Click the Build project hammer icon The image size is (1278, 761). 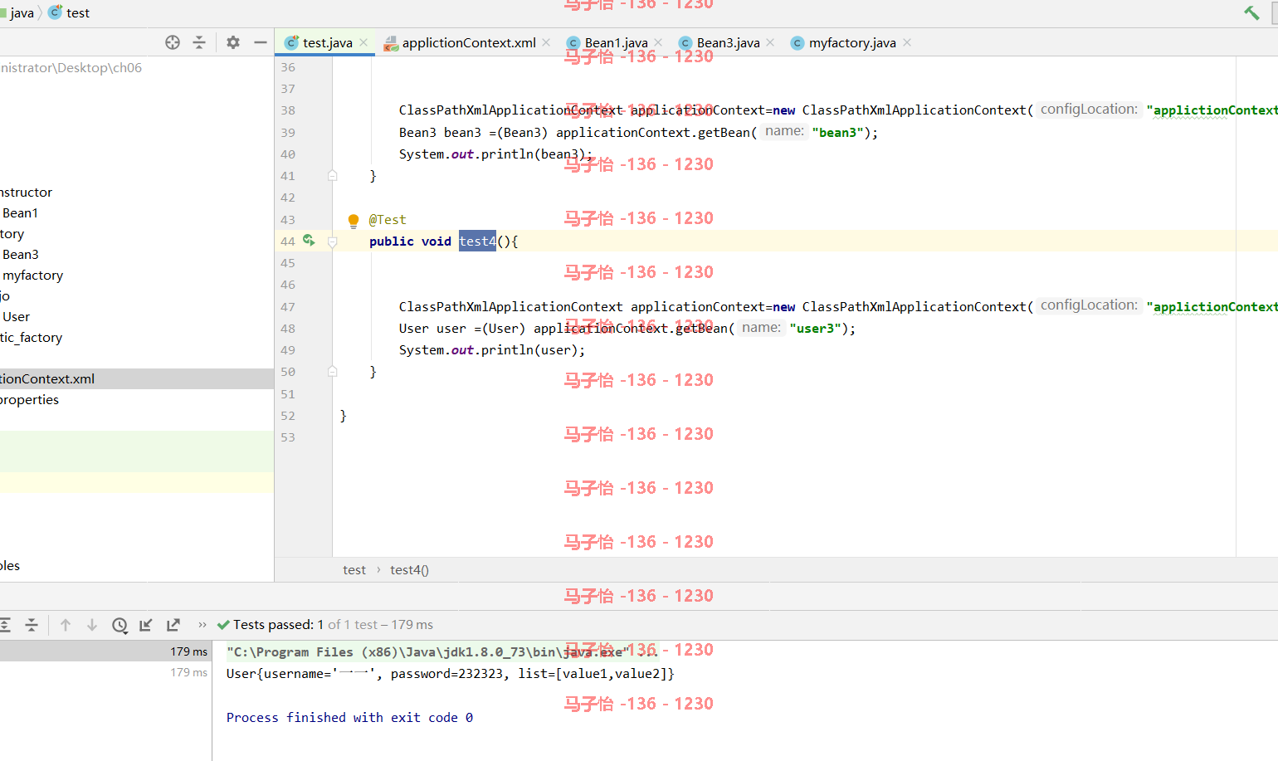(1251, 12)
